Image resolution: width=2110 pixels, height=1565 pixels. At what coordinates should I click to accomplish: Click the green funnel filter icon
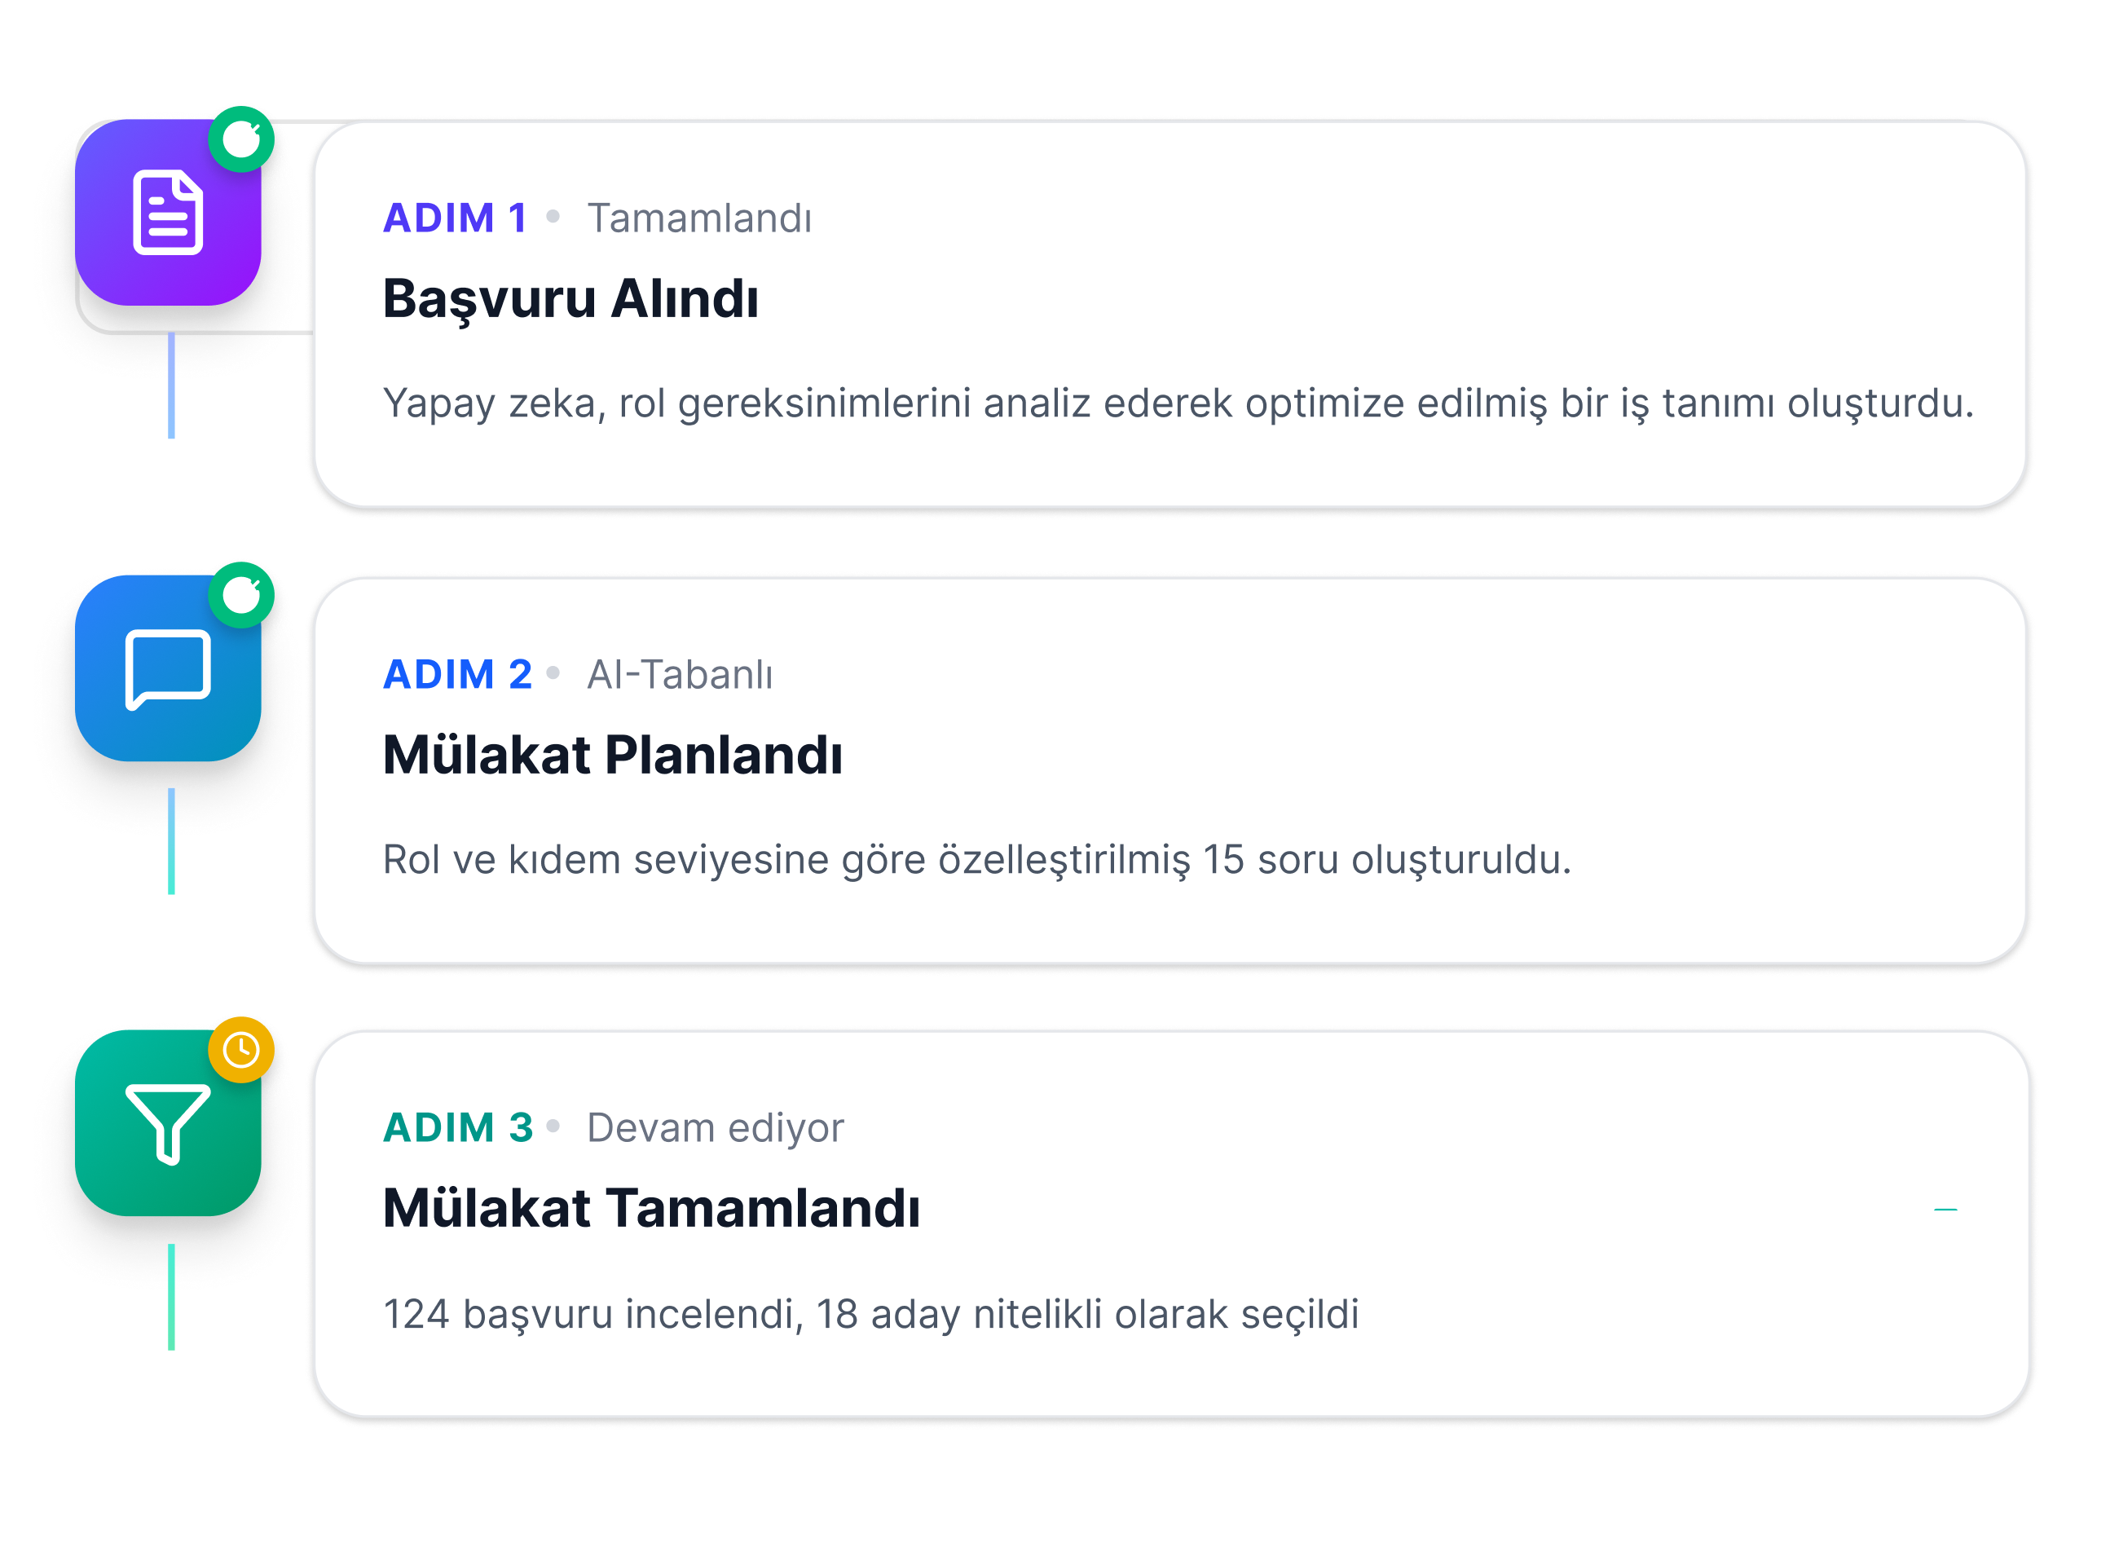click(x=168, y=1122)
